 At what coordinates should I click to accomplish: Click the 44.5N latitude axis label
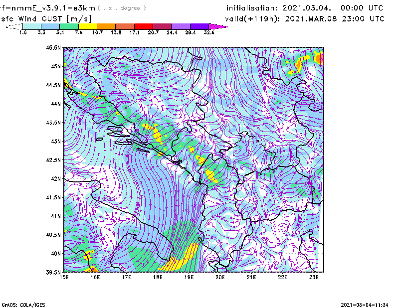pos(53,85)
